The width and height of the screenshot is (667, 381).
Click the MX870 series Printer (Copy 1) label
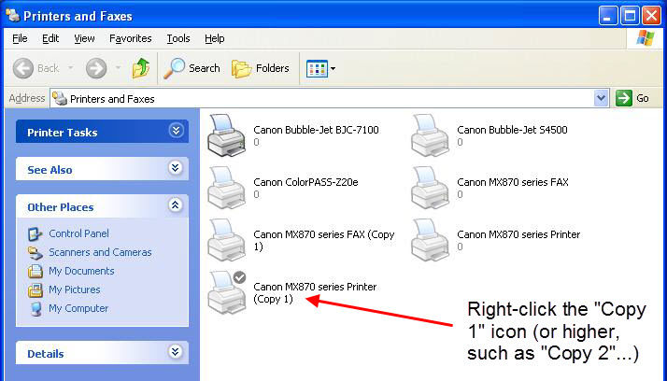pos(315,292)
